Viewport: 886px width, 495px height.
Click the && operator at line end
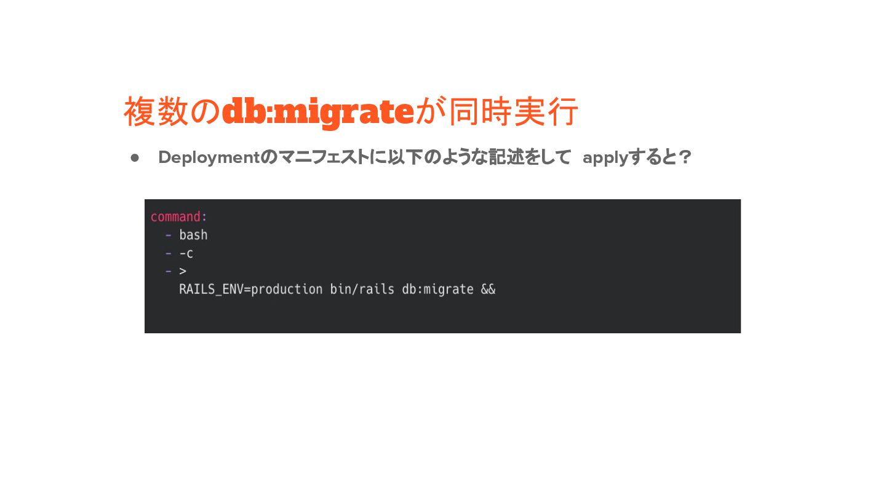point(488,289)
